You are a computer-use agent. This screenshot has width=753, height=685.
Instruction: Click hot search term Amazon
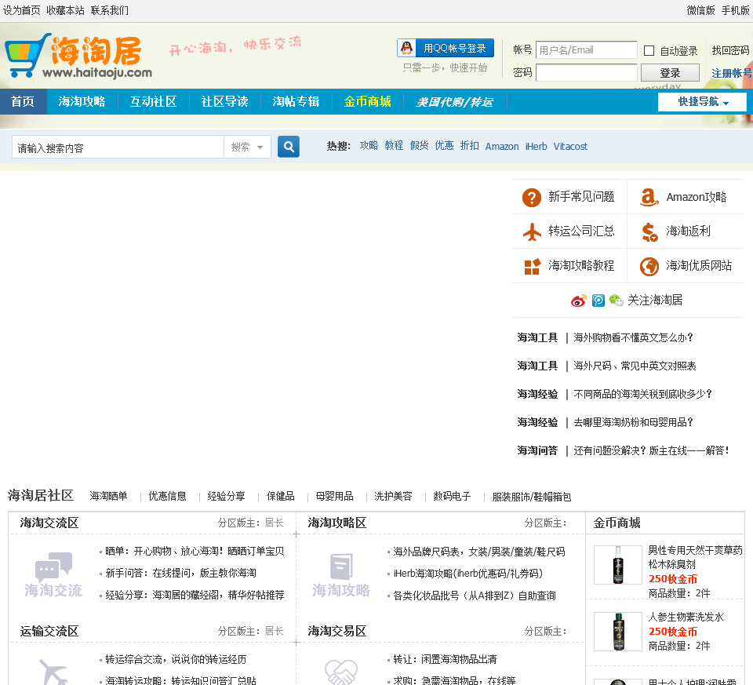point(502,146)
